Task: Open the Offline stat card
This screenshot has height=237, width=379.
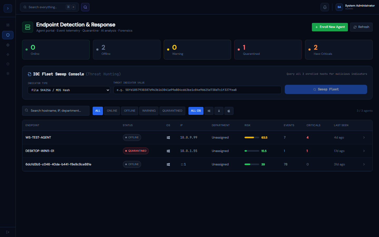Action: pyautogui.click(x=127, y=50)
